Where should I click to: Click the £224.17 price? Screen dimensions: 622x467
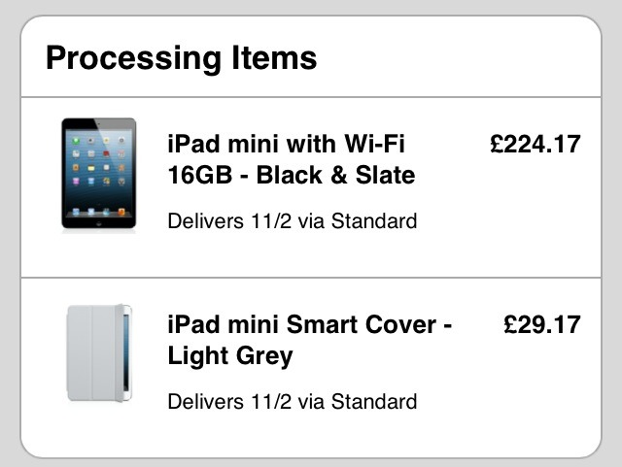(x=535, y=145)
